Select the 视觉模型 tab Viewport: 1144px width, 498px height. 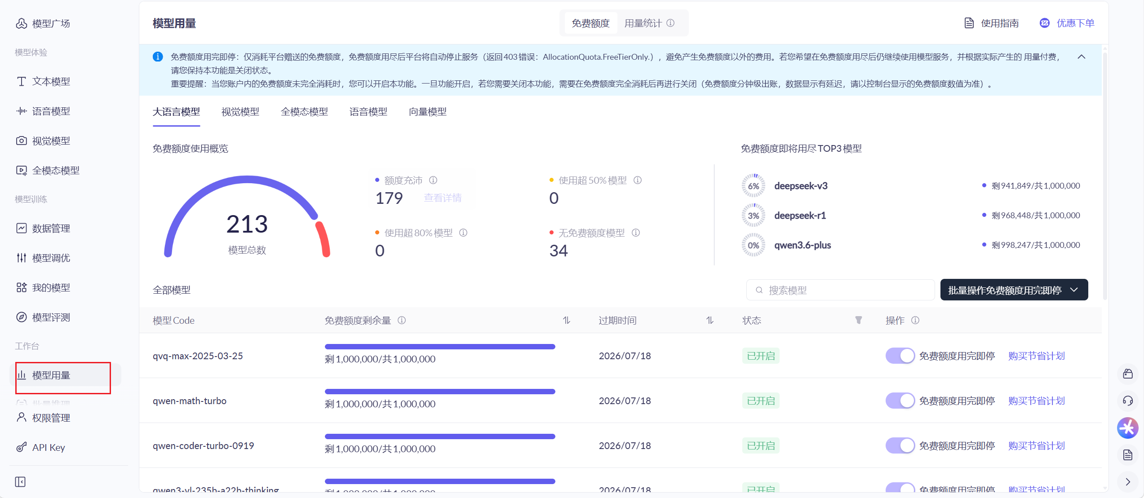(240, 112)
